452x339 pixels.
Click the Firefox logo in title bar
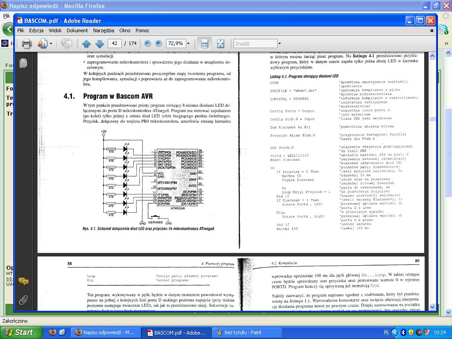coord(4,5)
